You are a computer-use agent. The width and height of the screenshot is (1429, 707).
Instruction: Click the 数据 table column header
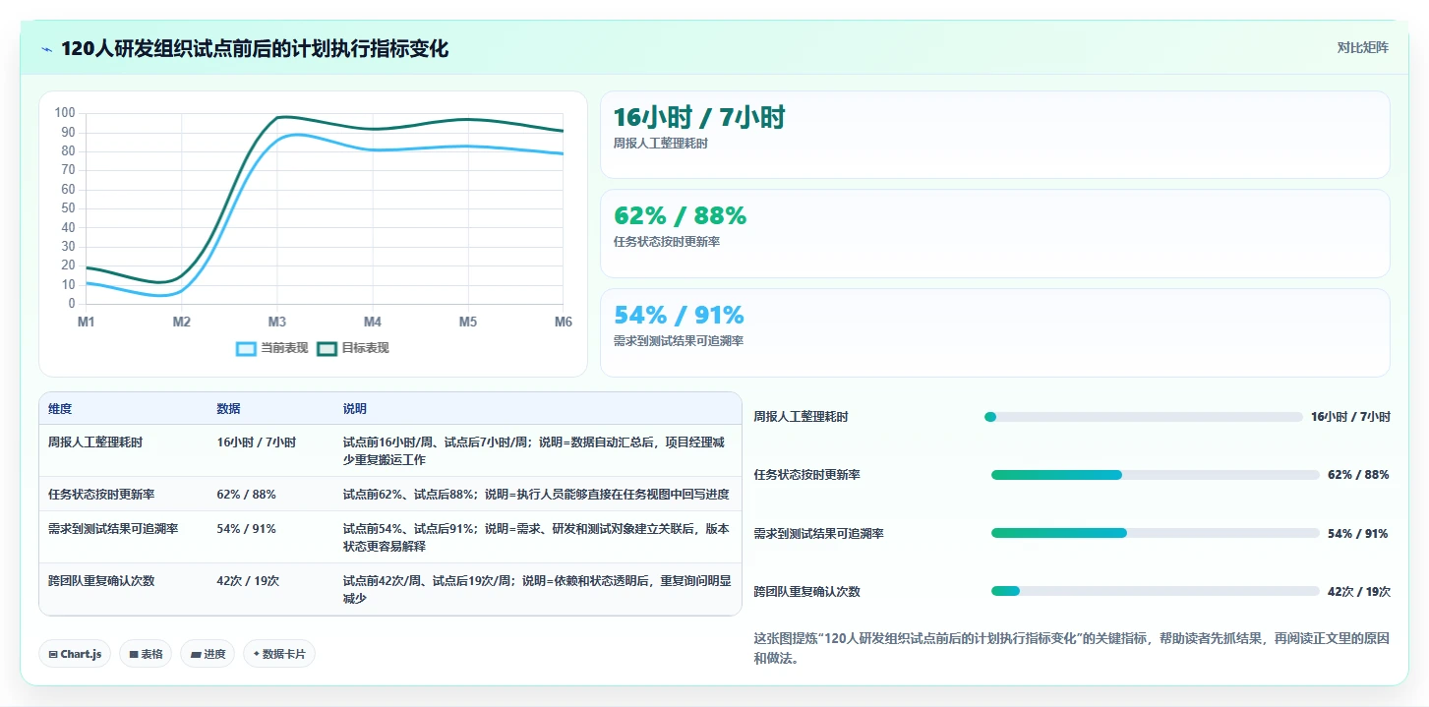pyautogui.click(x=228, y=409)
